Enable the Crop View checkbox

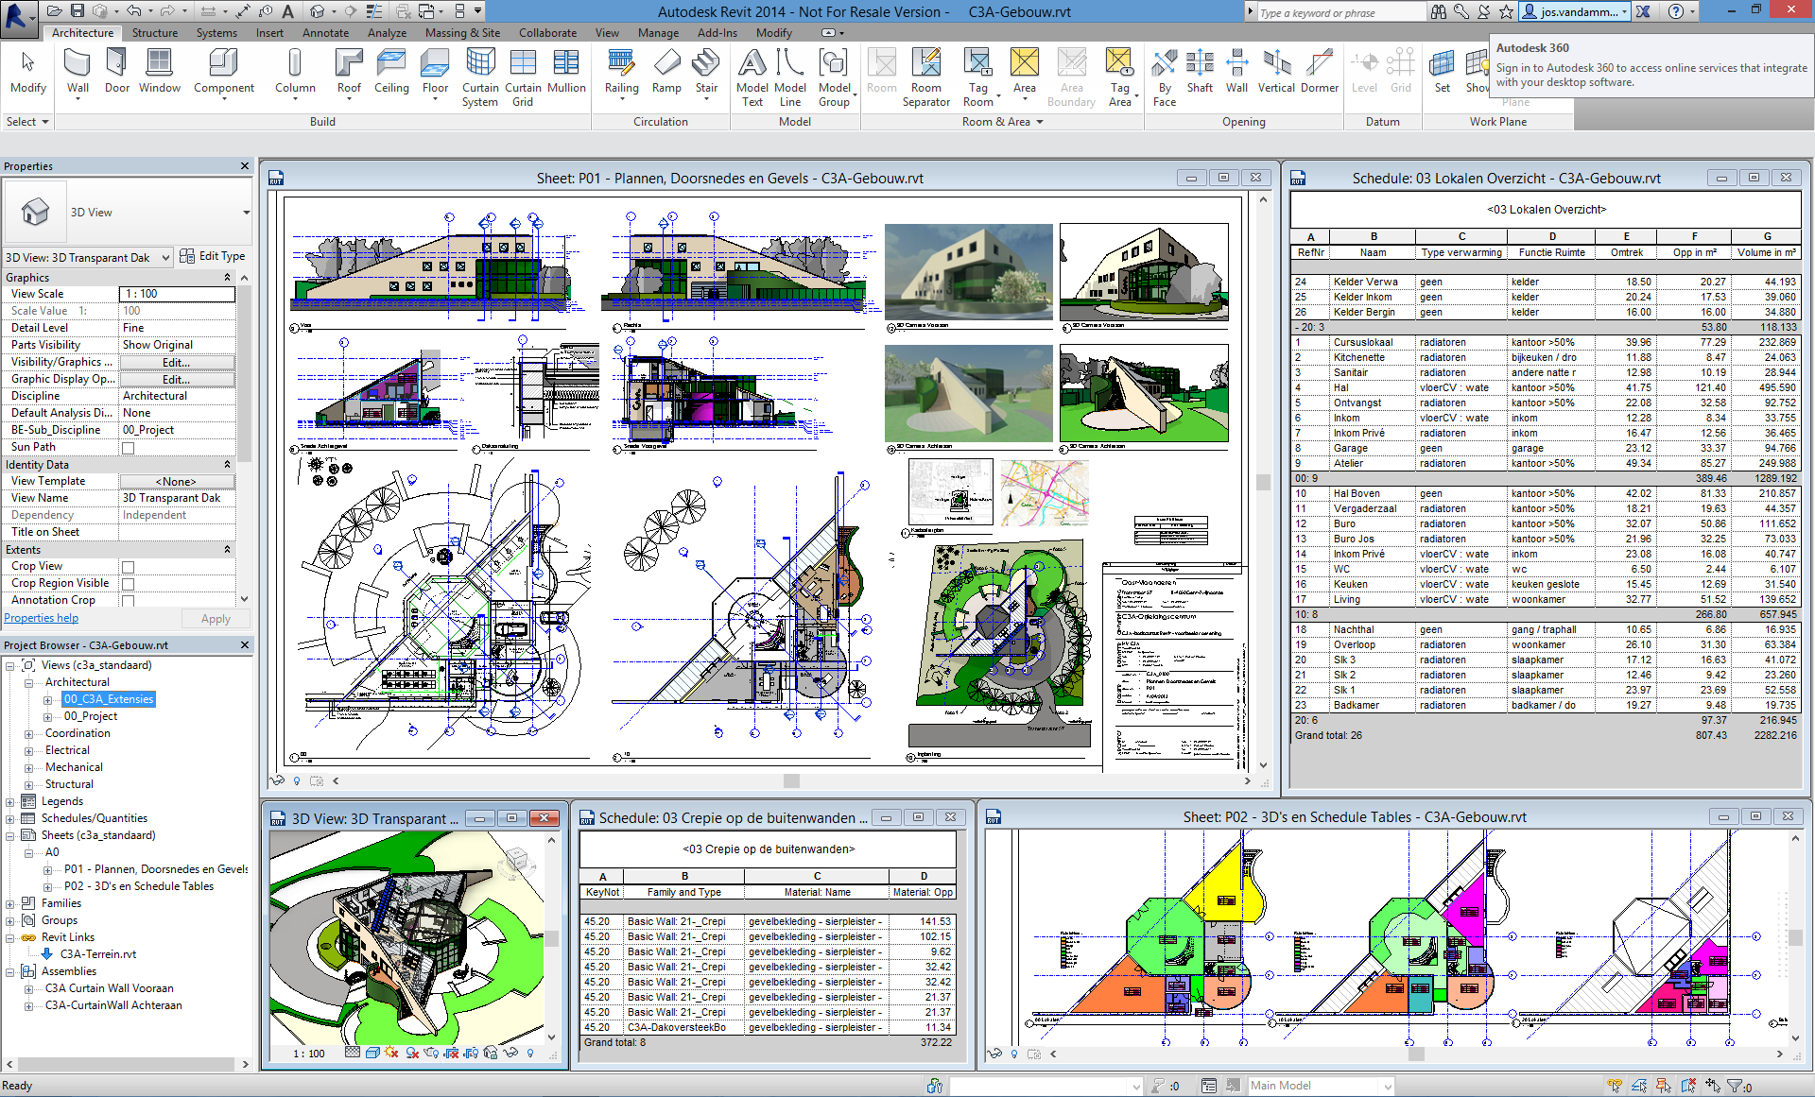128,567
